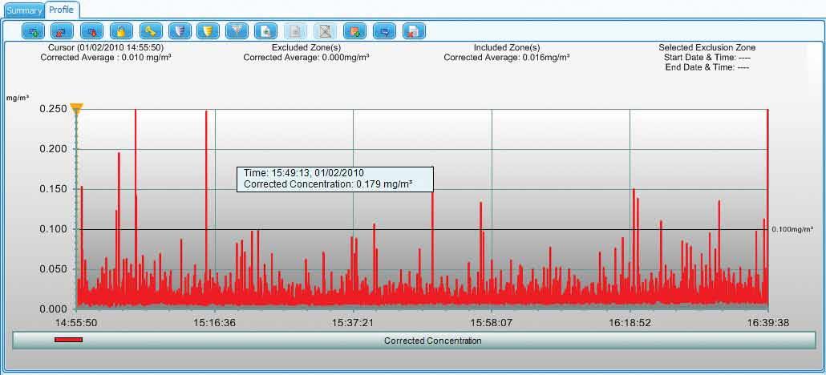Click the toolbar icon with red upward arrow

click(63, 31)
